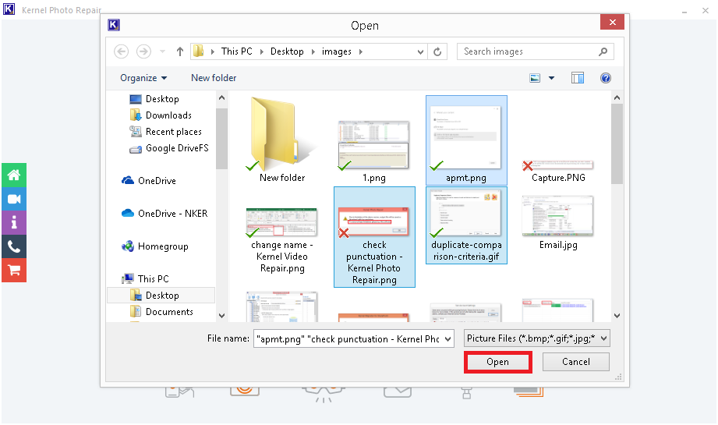Image resolution: width=718 pixels, height=425 pixels.
Task: Click navigation pane scroll down arrow
Action: (x=221, y=316)
